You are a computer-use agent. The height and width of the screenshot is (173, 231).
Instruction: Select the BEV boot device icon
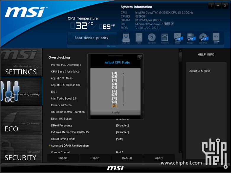(x=216, y=38)
